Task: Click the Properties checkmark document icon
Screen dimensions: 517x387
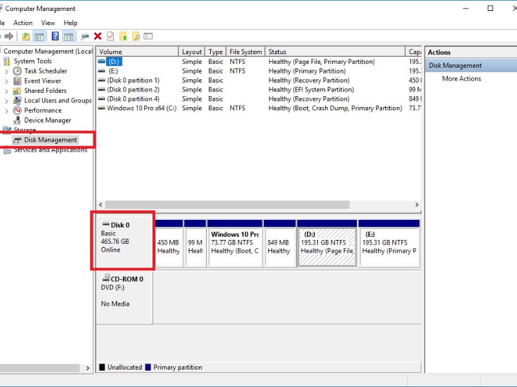Action: tap(110, 36)
